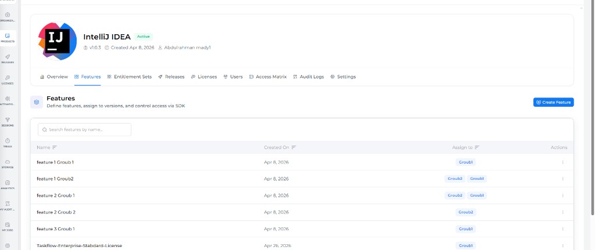Focus the Search features by name field
The height and width of the screenshot is (250, 595).
tap(84, 129)
